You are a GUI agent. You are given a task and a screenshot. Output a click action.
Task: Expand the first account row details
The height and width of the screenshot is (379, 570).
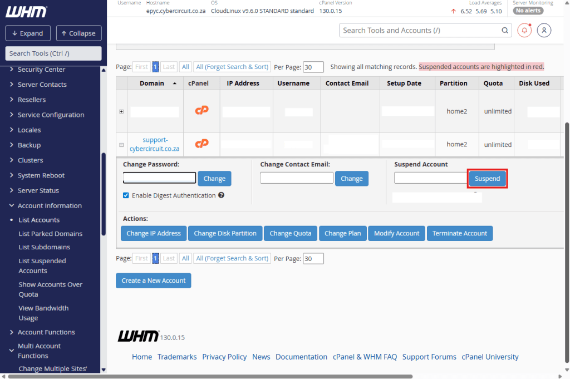coord(121,111)
